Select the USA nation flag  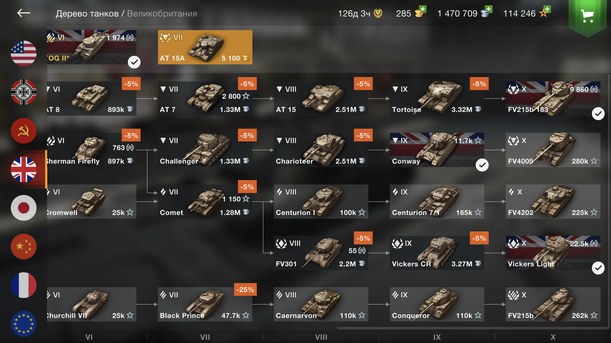(24, 53)
